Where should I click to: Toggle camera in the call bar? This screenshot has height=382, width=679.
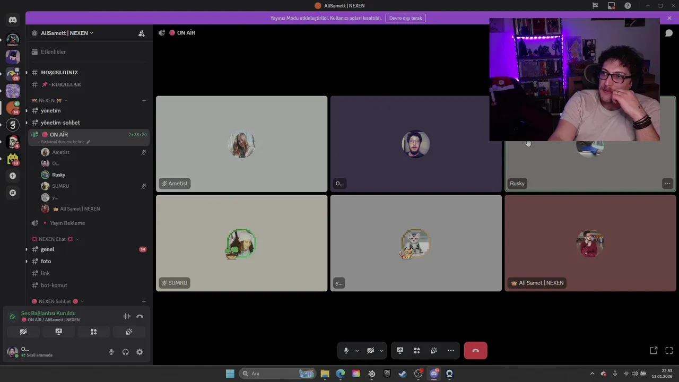point(370,351)
